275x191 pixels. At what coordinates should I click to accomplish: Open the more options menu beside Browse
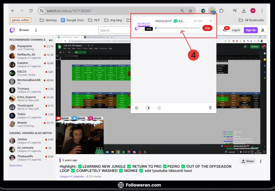pyautogui.click(x=36, y=30)
